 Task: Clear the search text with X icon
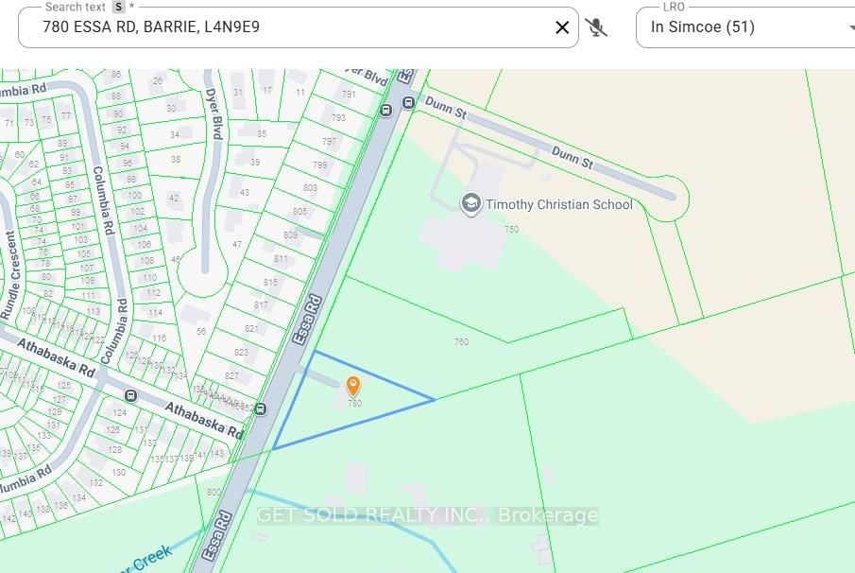(x=562, y=27)
